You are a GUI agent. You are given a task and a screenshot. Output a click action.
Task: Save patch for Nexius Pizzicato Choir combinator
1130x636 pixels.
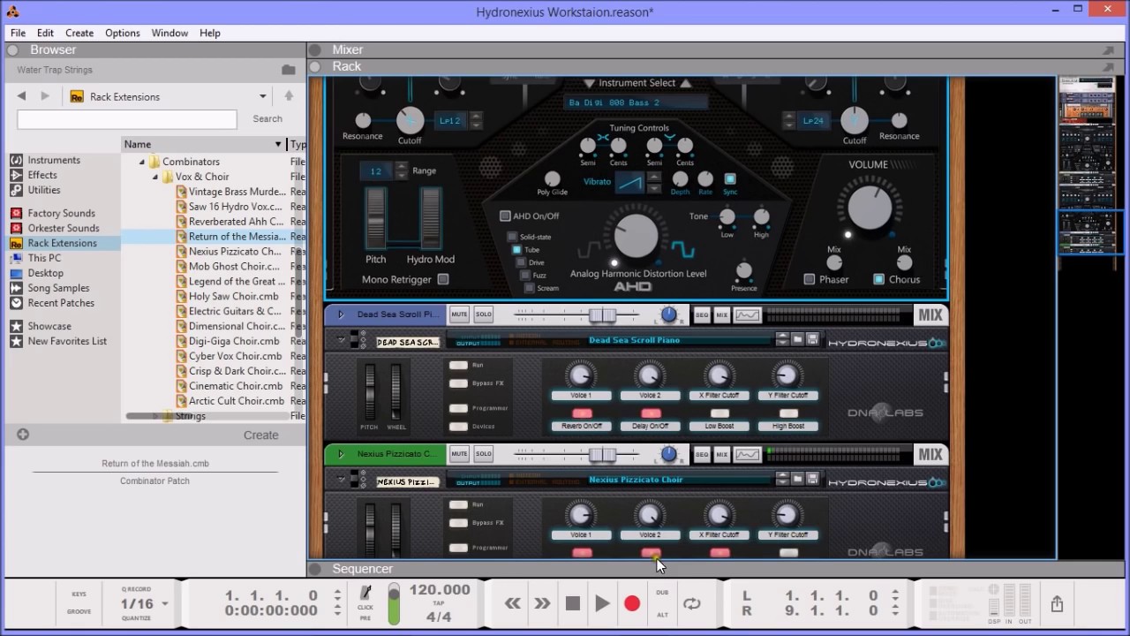[x=813, y=479]
